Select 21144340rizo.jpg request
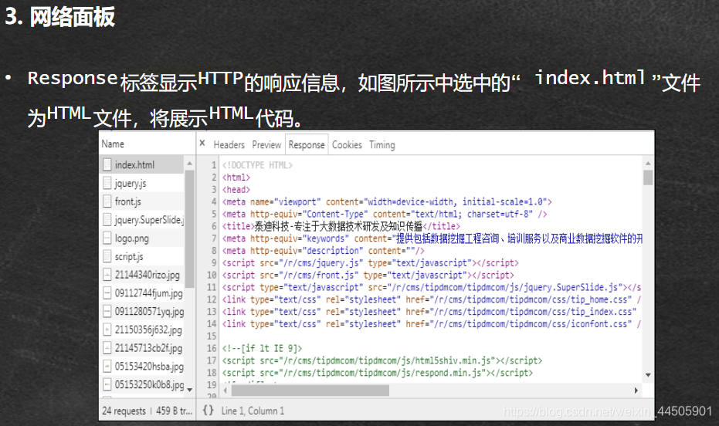The width and height of the screenshot is (719, 426). pyautogui.click(x=141, y=275)
